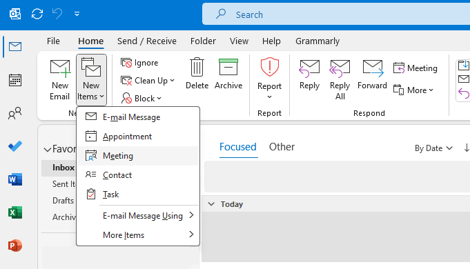Screen dimensions: 470x269
Task: Click the Delete trash can button
Action: [197, 74]
